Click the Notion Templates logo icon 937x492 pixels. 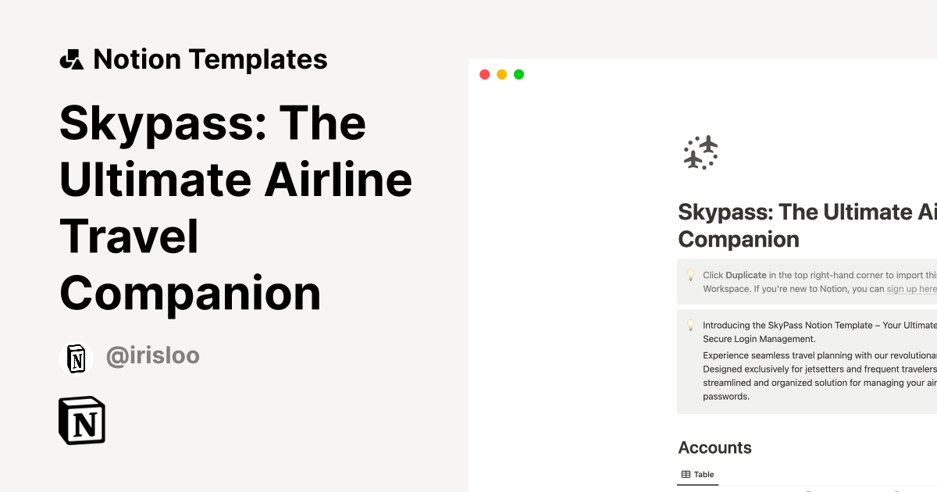click(72, 59)
